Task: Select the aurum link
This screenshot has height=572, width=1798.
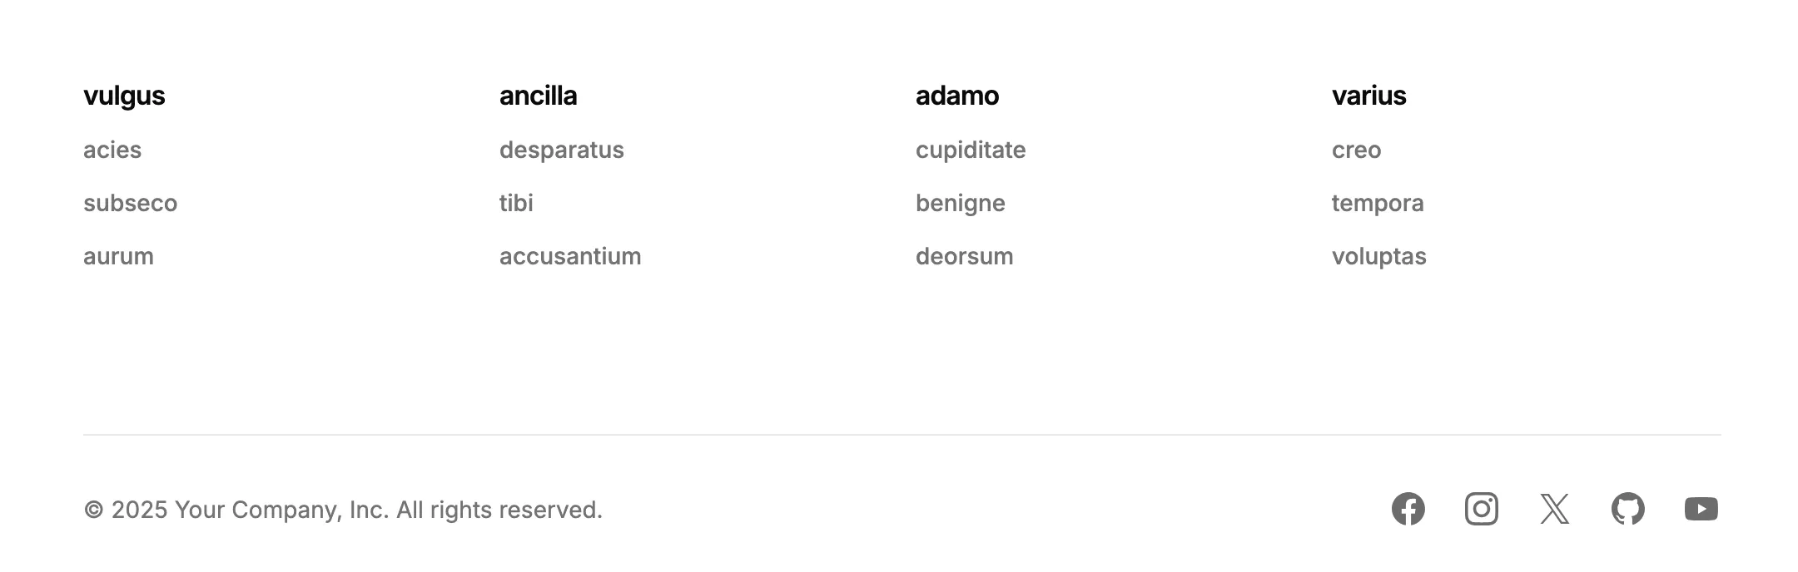Action: (x=118, y=256)
